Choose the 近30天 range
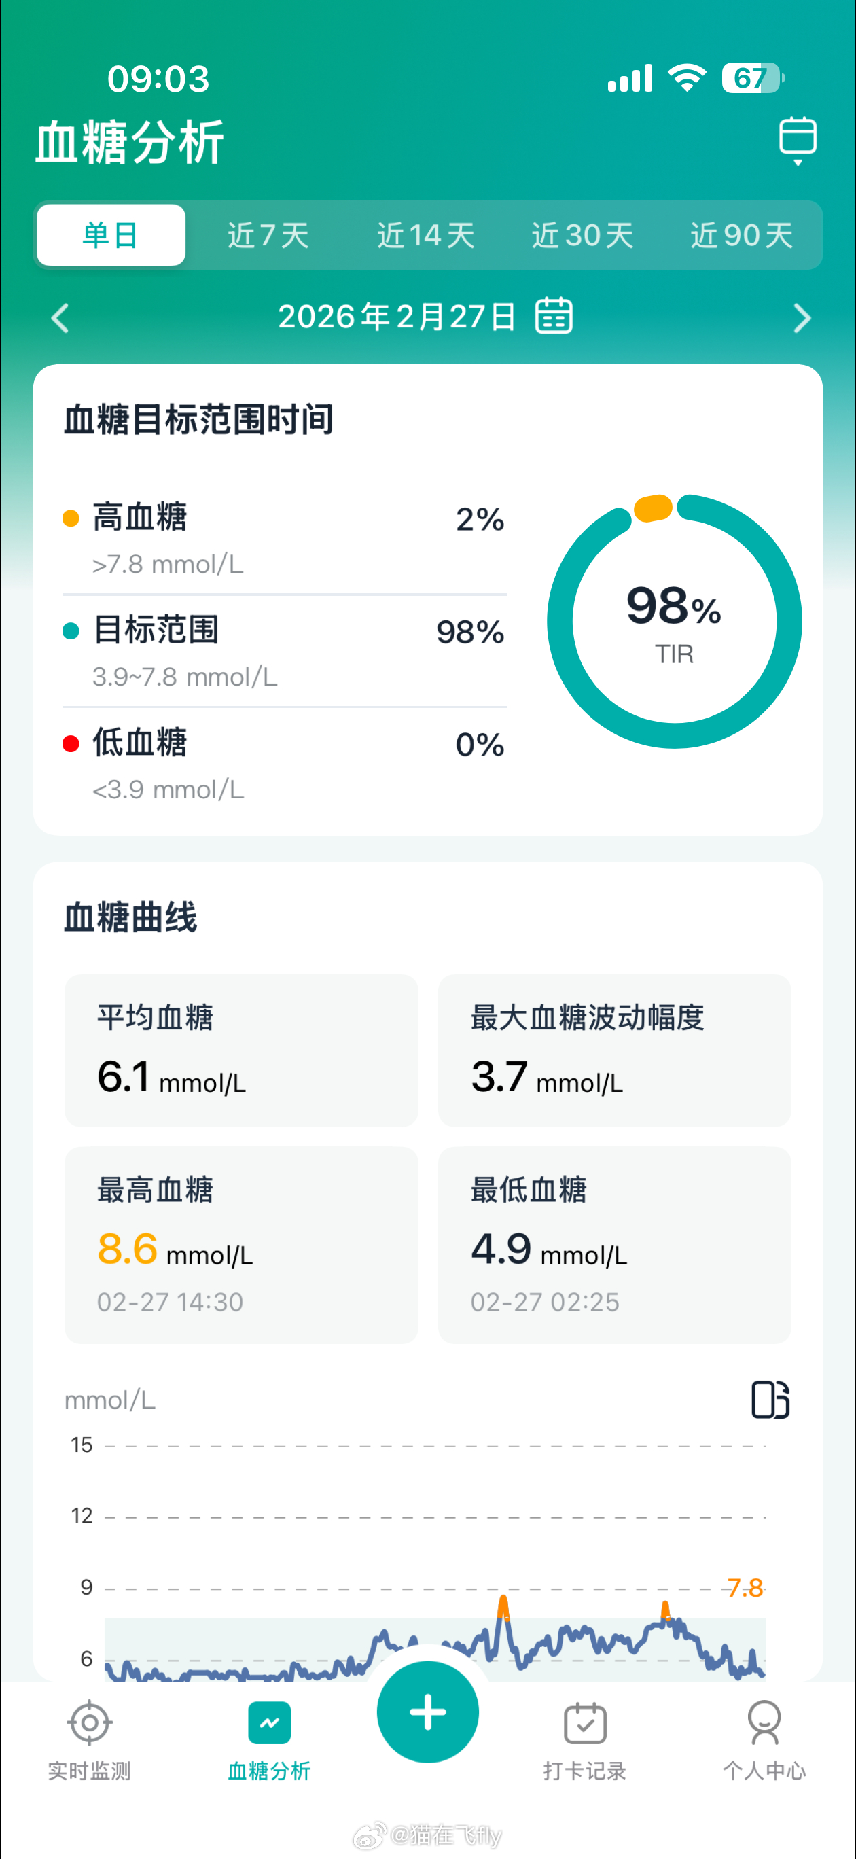Viewport: 856px width, 1859px height. [x=582, y=235]
